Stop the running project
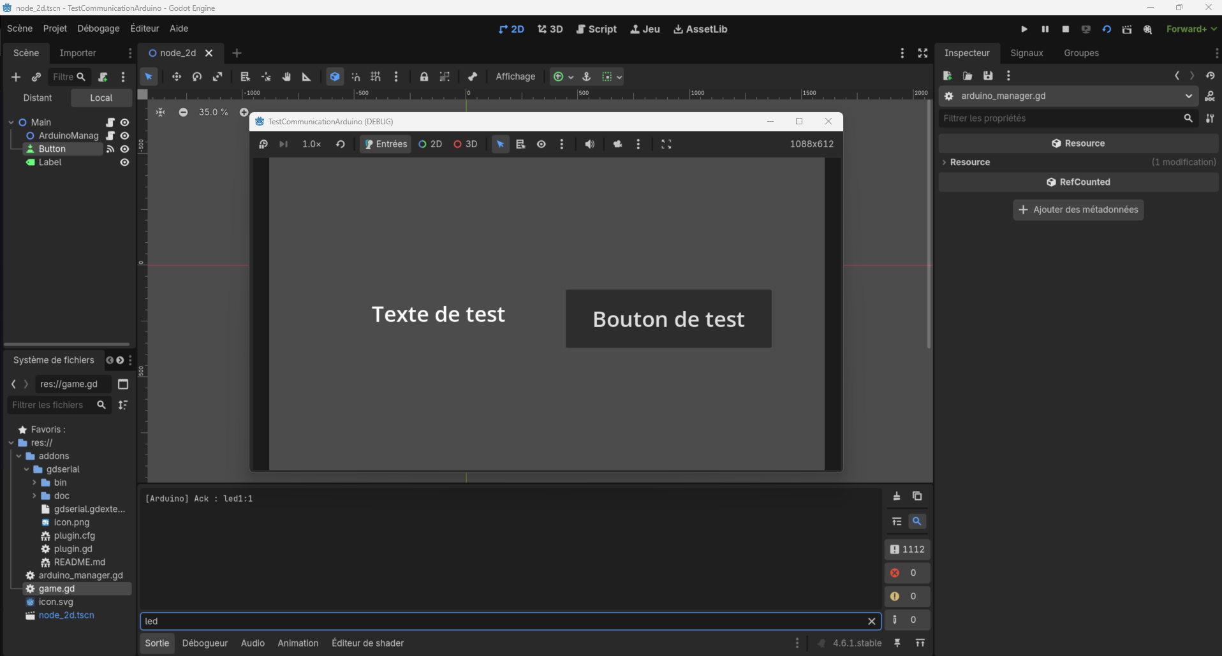The height and width of the screenshot is (656, 1222). coord(1065,29)
